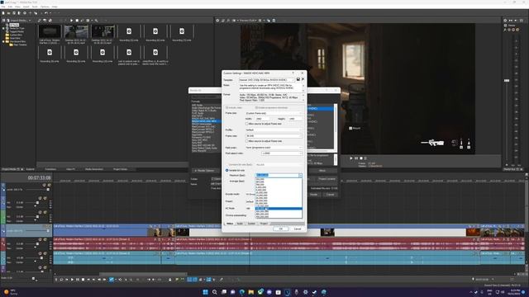Click the Record button in the timeline transport bar

click(56, 280)
